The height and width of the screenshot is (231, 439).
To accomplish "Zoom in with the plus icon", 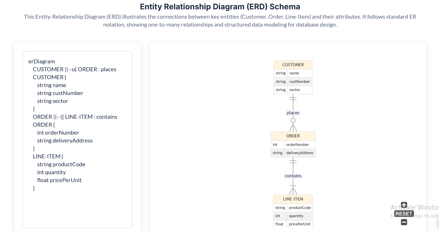I will click(x=404, y=205).
